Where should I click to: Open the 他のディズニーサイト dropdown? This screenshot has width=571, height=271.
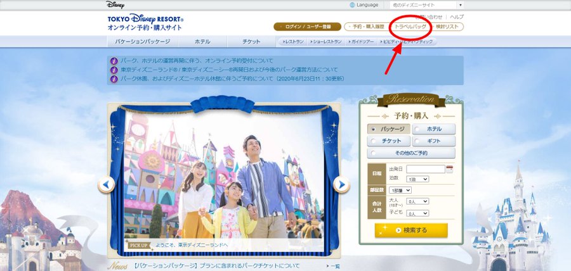point(426,5)
